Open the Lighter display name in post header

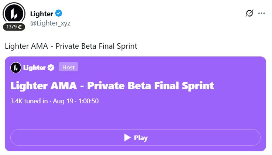pyautogui.click(x=42, y=14)
